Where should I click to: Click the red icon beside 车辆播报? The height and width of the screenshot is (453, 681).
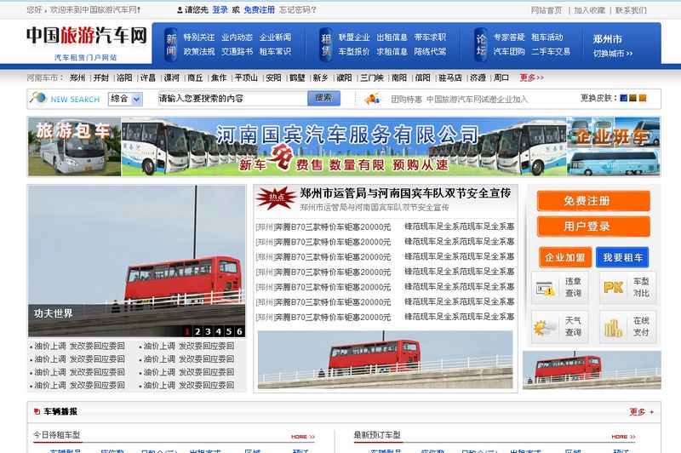(x=37, y=411)
